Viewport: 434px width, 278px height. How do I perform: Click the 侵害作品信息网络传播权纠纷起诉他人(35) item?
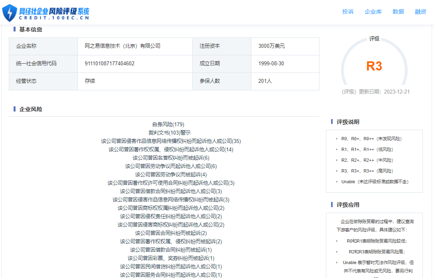[x=171, y=141]
